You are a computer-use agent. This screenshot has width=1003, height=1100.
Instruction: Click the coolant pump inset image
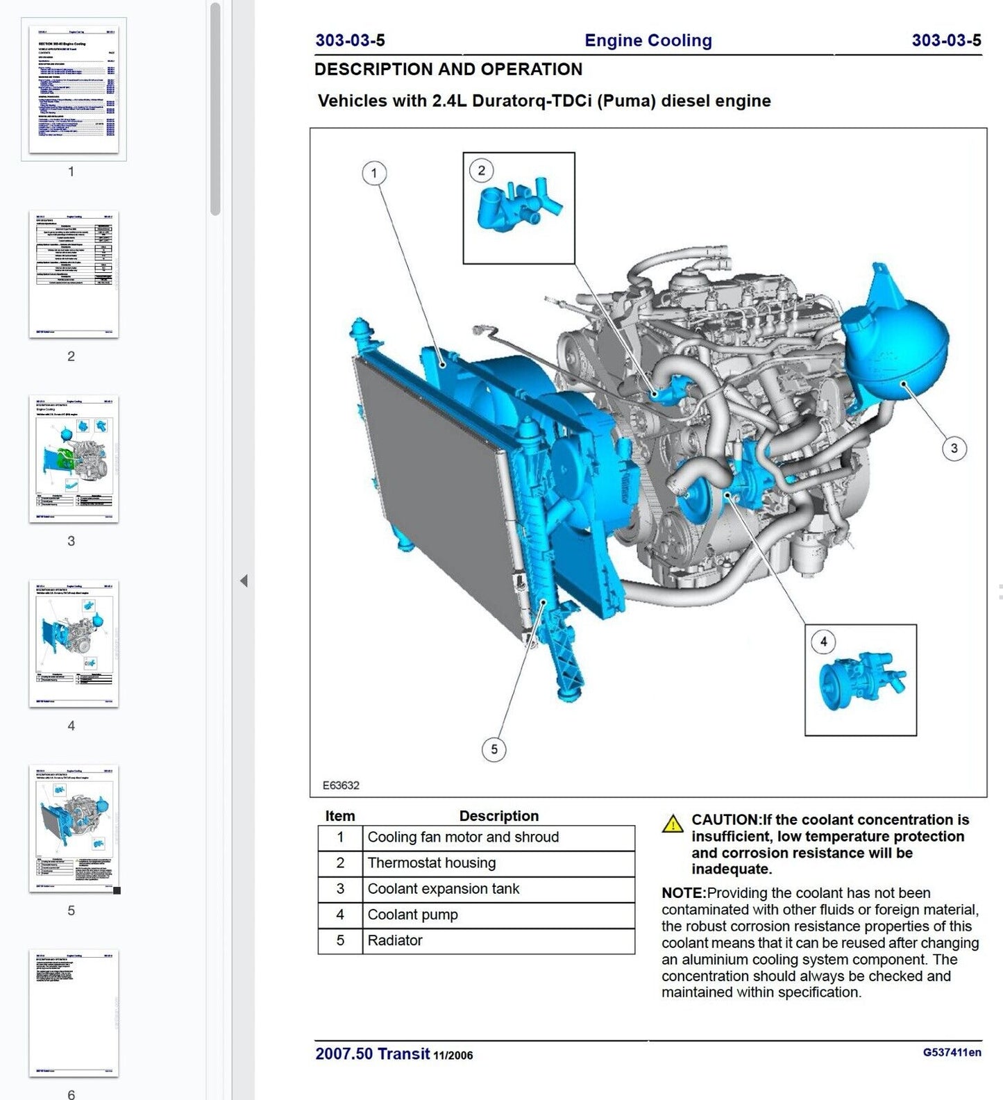pyautogui.click(x=861, y=681)
